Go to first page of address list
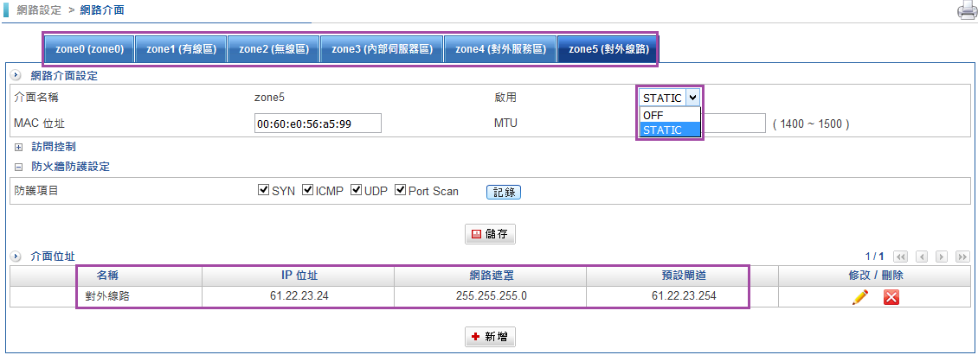Viewport: 978px width, 355px height. point(900,257)
